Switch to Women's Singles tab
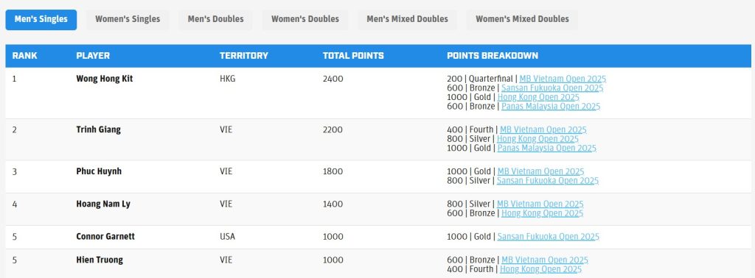The width and height of the screenshot is (755, 278). (x=128, y=20)
